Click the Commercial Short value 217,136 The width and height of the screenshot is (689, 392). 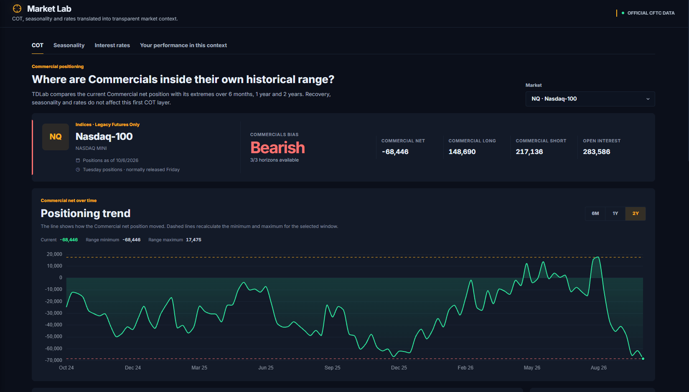coord(529,152)
